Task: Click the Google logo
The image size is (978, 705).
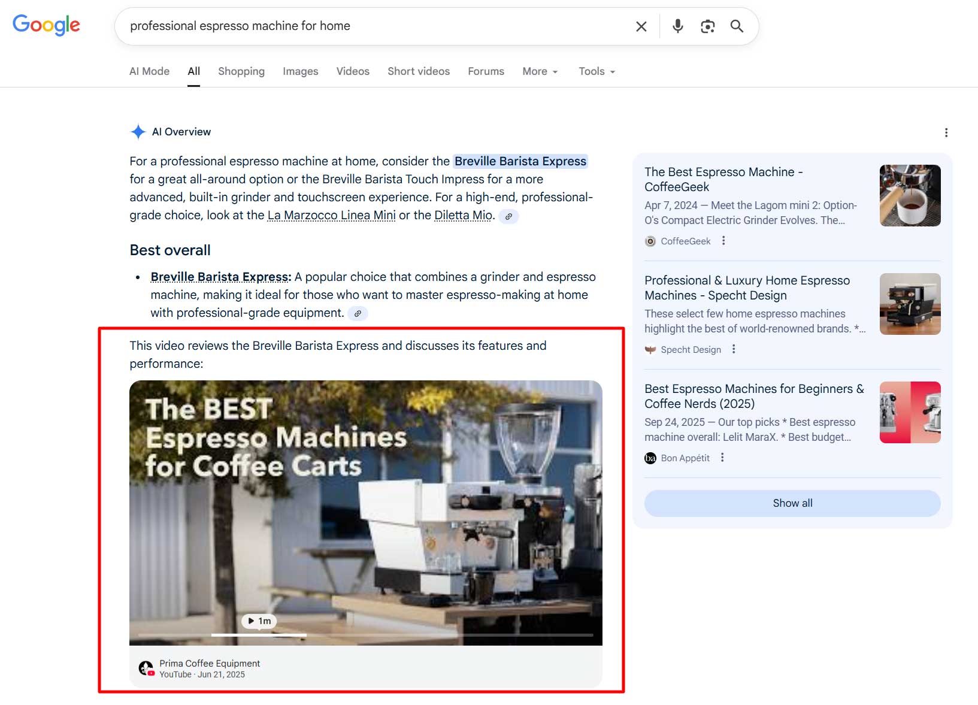Action: coord(46,25)
